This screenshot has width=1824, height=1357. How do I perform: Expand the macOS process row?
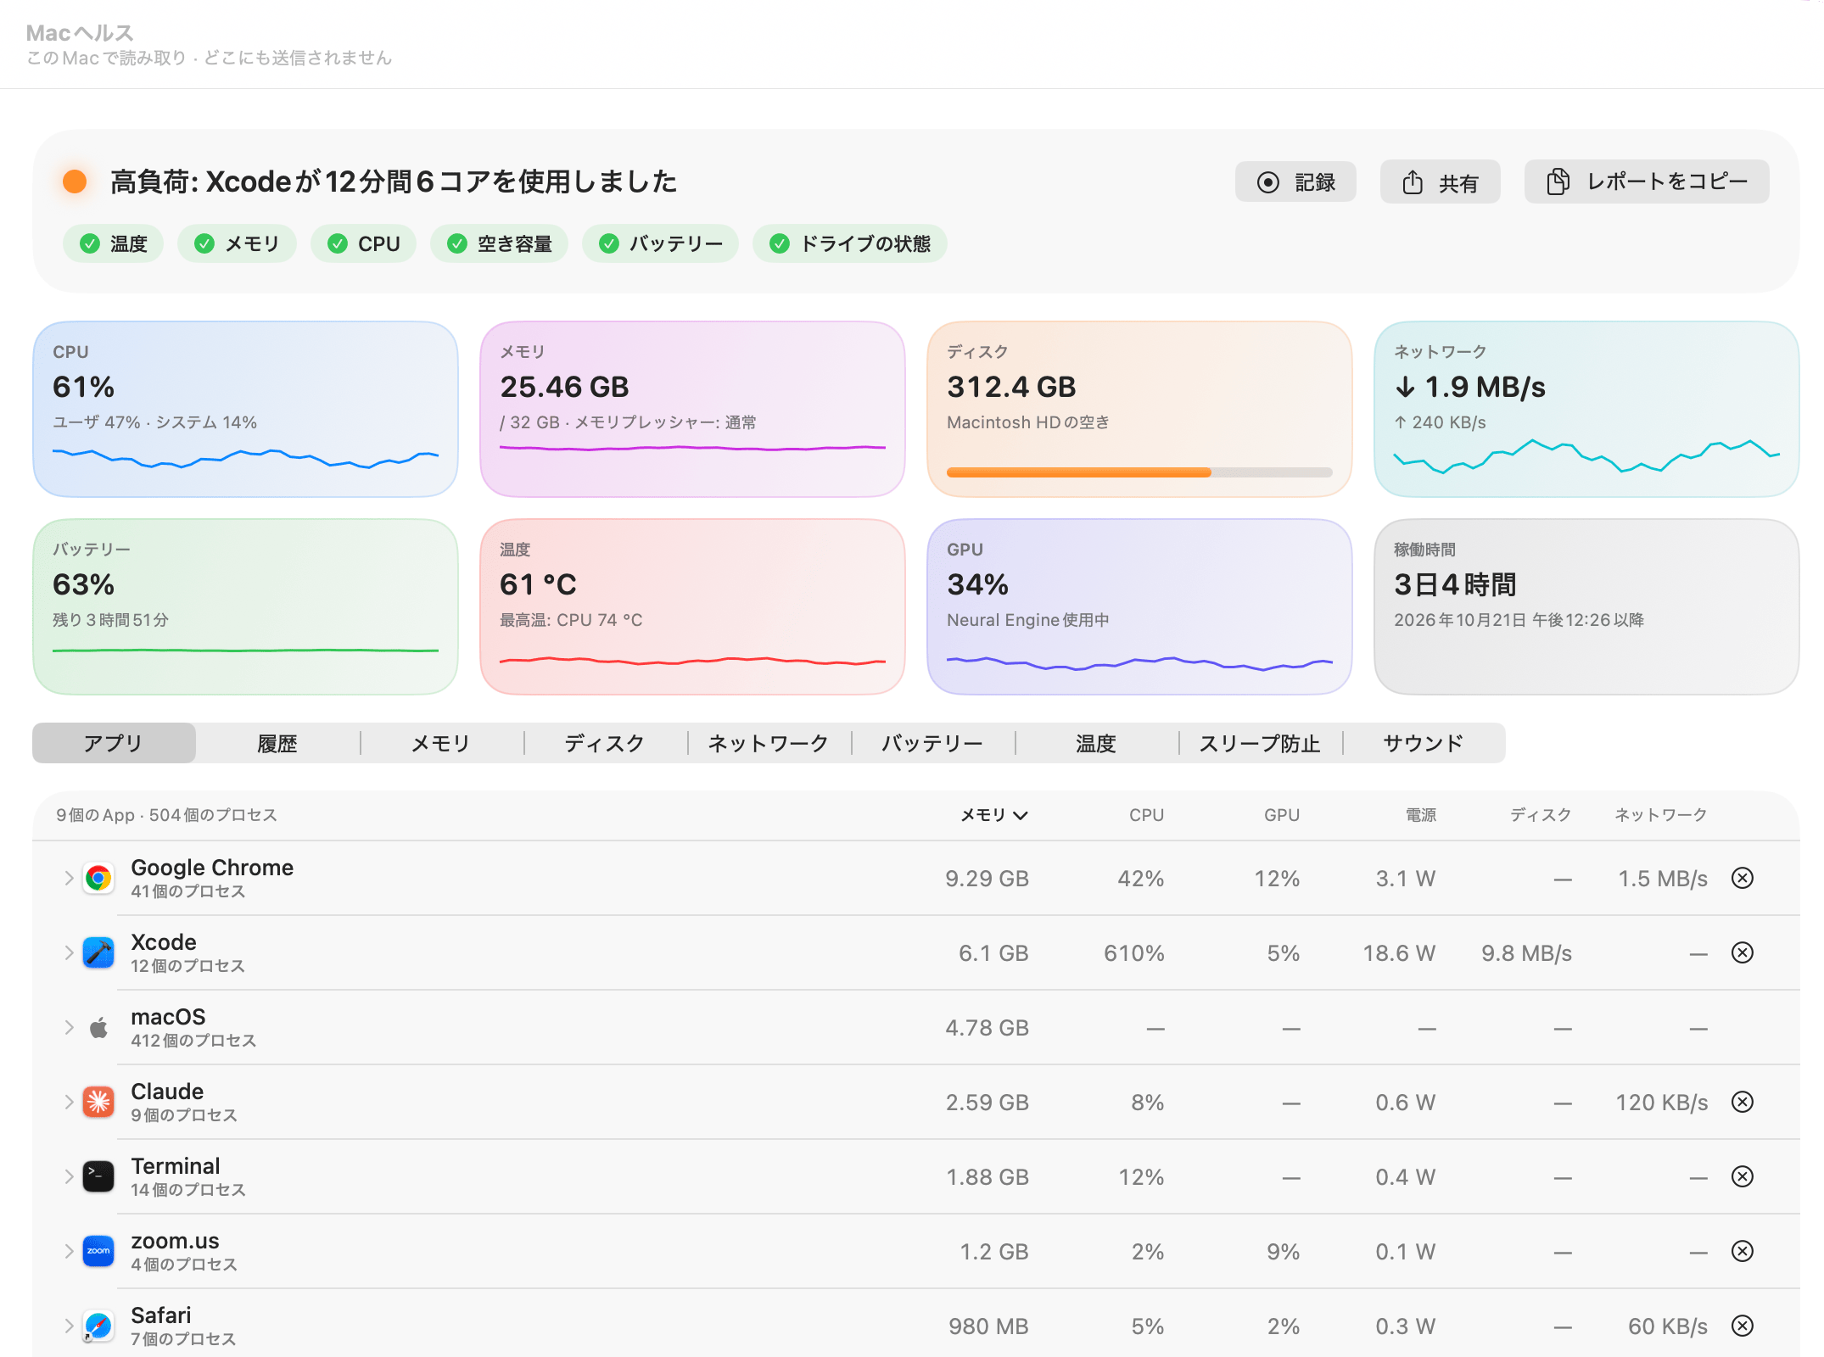click(69, 1028)
